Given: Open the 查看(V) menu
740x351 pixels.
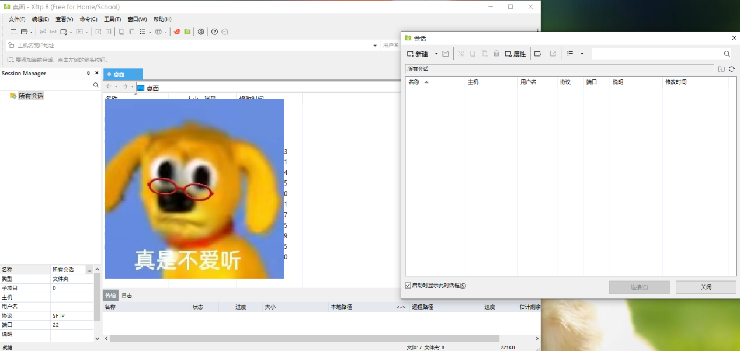Looking at the screenshot, I should coord(64,19).
